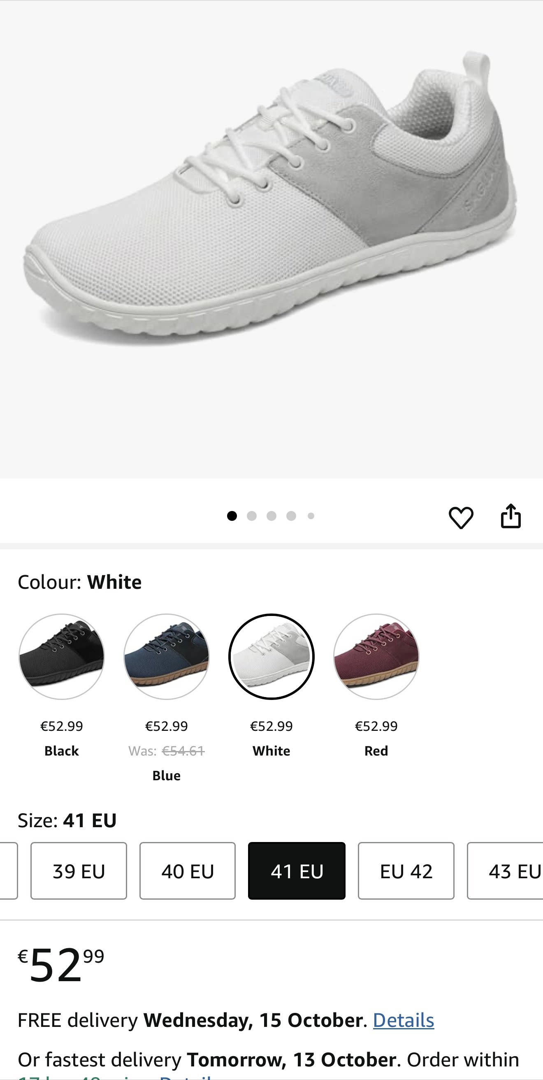Select the 41 EU size button

click(x=297, y=871)
